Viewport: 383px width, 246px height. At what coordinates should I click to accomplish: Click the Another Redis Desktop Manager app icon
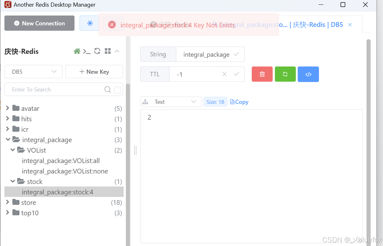[x=8, y=5]
